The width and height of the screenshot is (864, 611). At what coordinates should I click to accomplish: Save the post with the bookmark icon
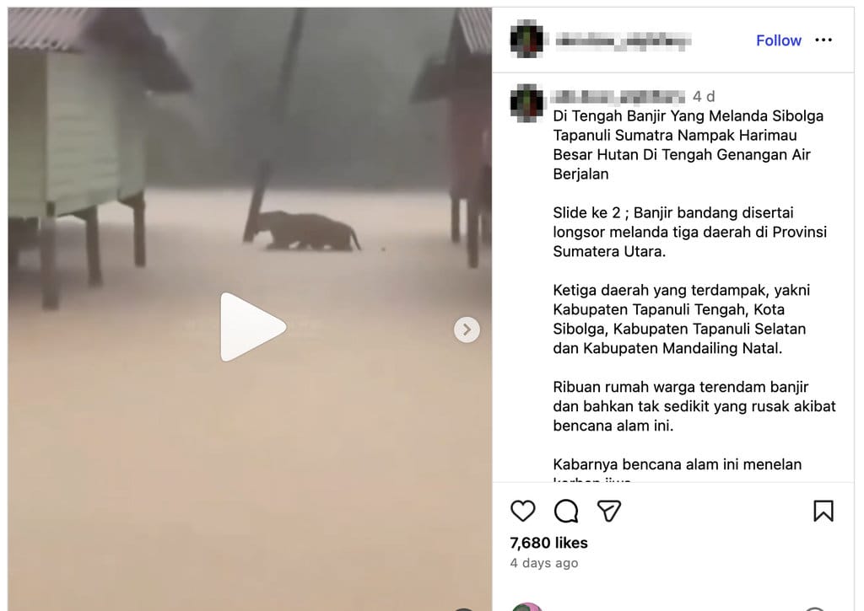tap(823, 511)
